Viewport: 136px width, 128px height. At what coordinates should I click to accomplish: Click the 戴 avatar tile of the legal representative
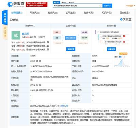[x=16, y=35]
